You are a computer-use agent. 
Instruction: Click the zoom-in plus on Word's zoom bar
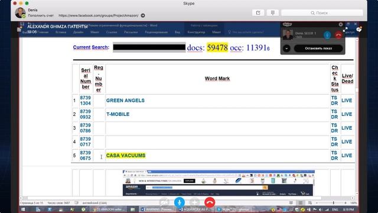tap(346, 203)
